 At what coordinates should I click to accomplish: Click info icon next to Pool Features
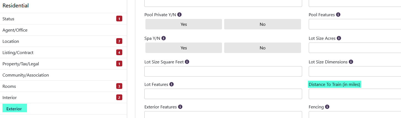(338, 15)
